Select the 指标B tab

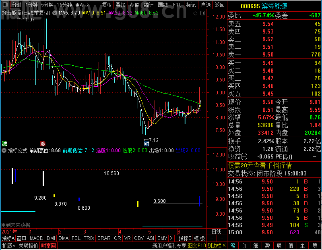(x=185, y=238)
